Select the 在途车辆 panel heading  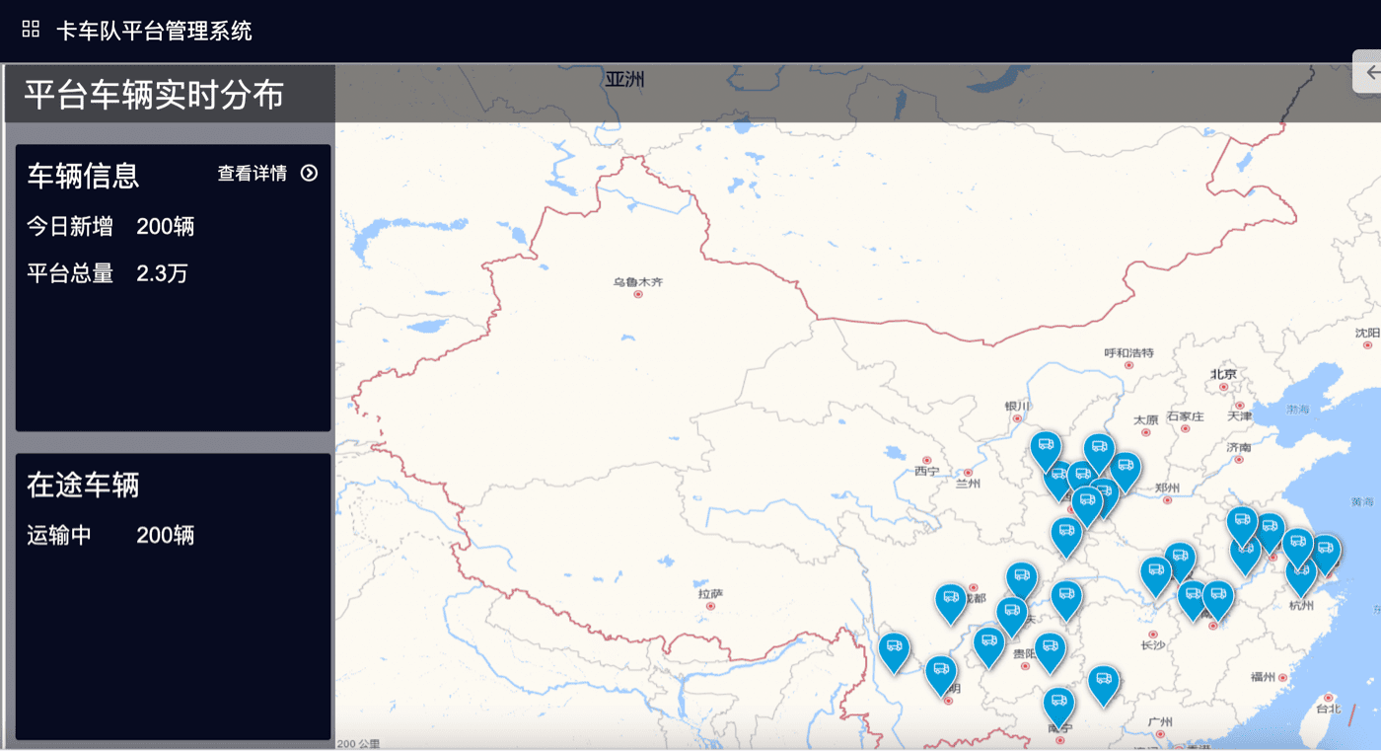pyautogui.click(x=83, y=485)
